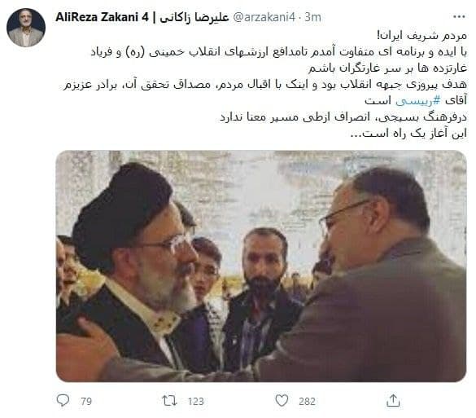Open the share upload arrow icon

393,400
